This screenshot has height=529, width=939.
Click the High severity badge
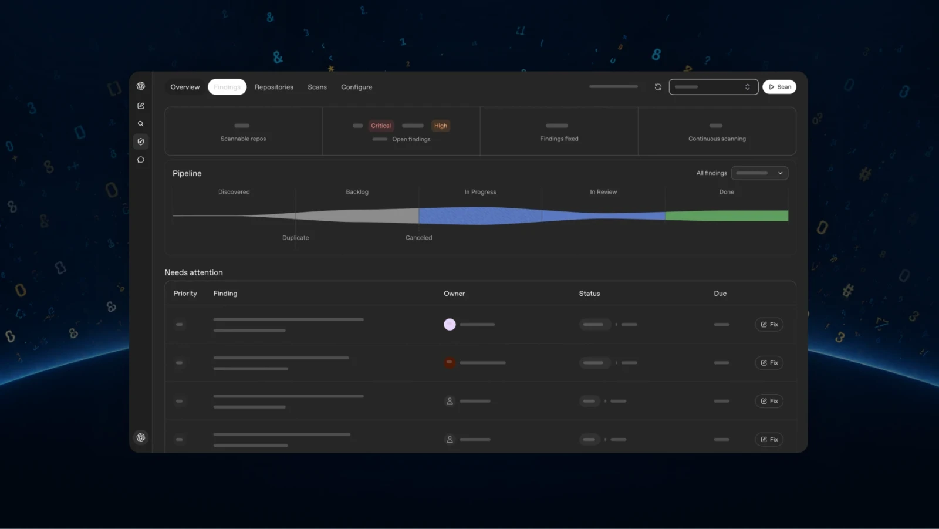pos(441,126)
